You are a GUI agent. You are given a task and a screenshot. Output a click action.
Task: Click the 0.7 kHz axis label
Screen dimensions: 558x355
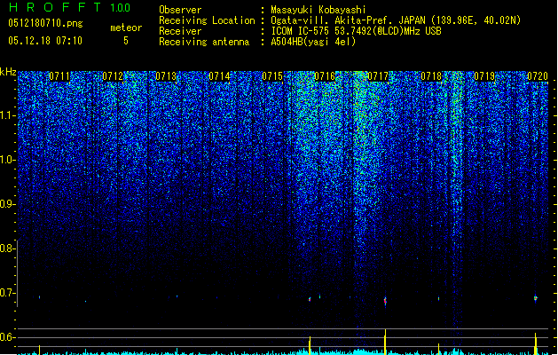point(7,293)
